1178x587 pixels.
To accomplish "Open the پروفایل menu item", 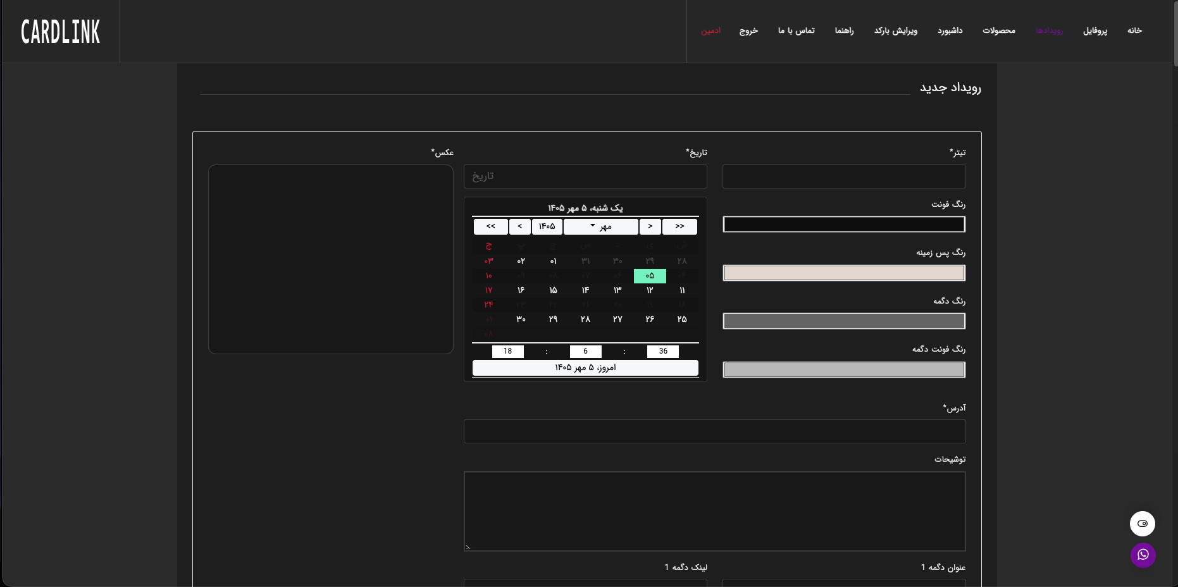I will [1095, 30].
